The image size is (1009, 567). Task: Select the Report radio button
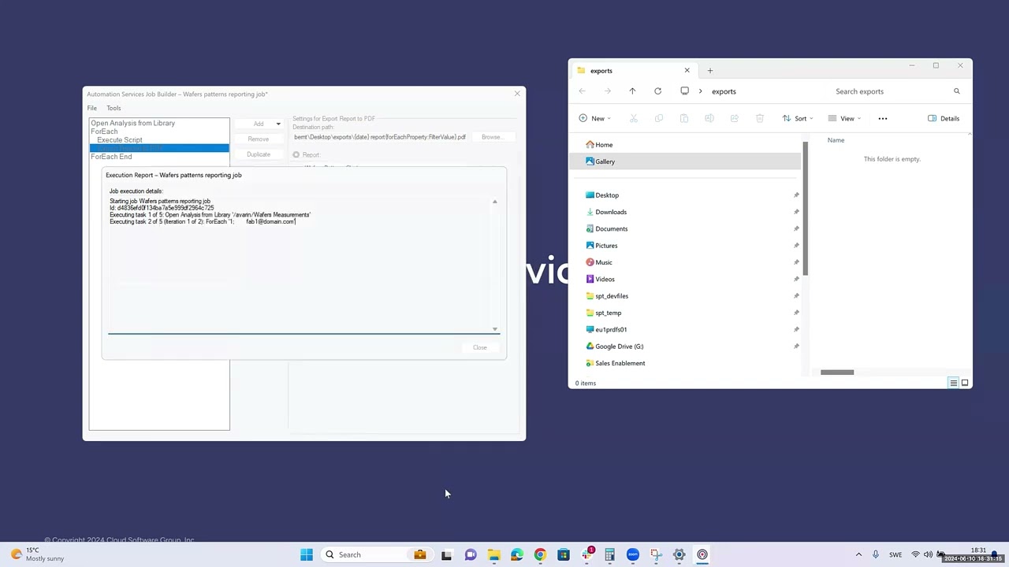point(296,154)
